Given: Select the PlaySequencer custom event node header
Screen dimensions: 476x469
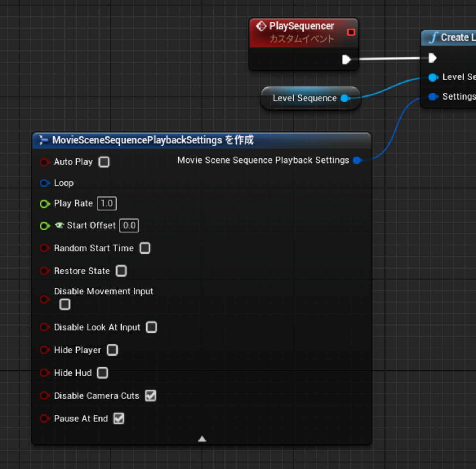Looking at the screenshot, I should tap(301, 32).
